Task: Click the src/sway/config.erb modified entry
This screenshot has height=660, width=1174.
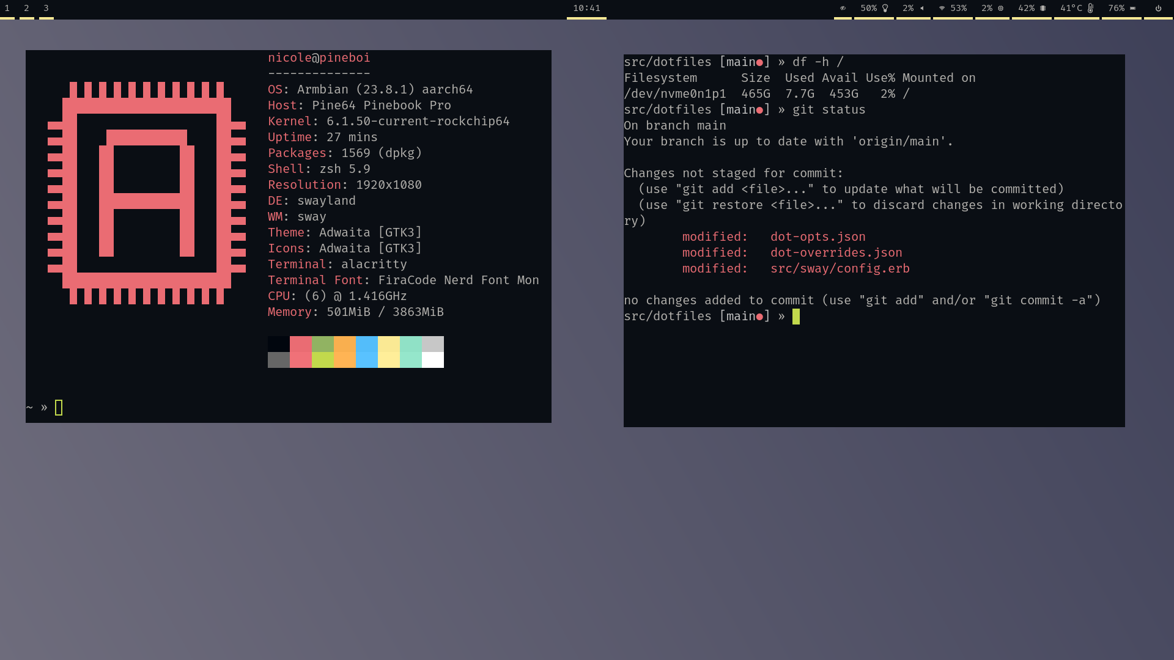Action: (x=840, y=269)
